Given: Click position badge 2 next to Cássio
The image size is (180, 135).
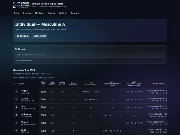Looking at the screenshot, I should [x=16, y=99].
